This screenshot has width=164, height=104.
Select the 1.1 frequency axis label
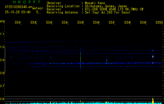pyautogui.click(x=2, y=34)
